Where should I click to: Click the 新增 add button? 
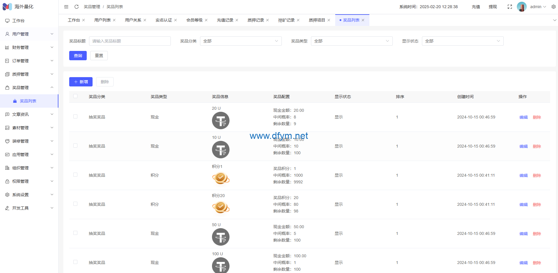point(81,82)
